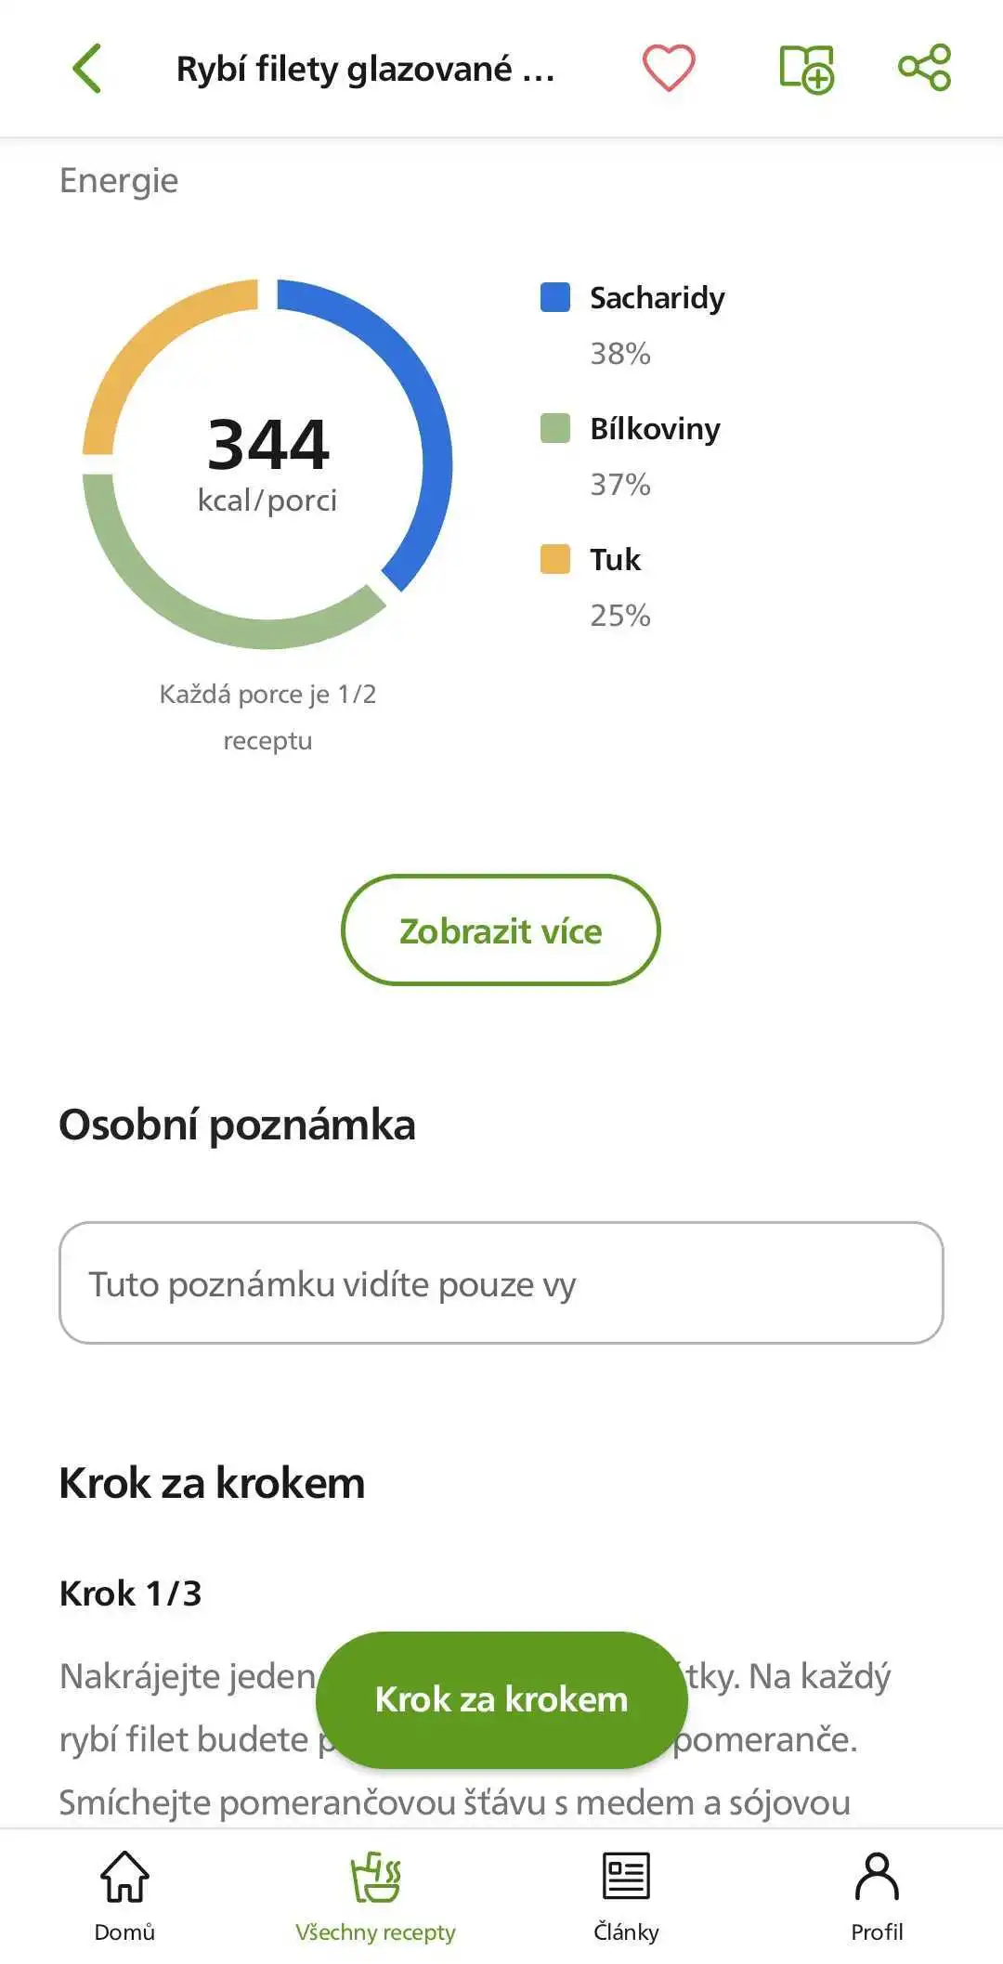
Task: Open Všechny recepty tab
Action: [x=375, y=1895]
